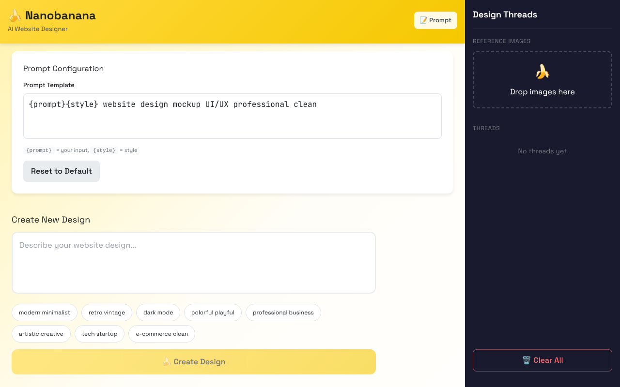Clear all design threads
The width and height of the screenshot is (620, 387).
pyautogui.click(x=542, y=360)
